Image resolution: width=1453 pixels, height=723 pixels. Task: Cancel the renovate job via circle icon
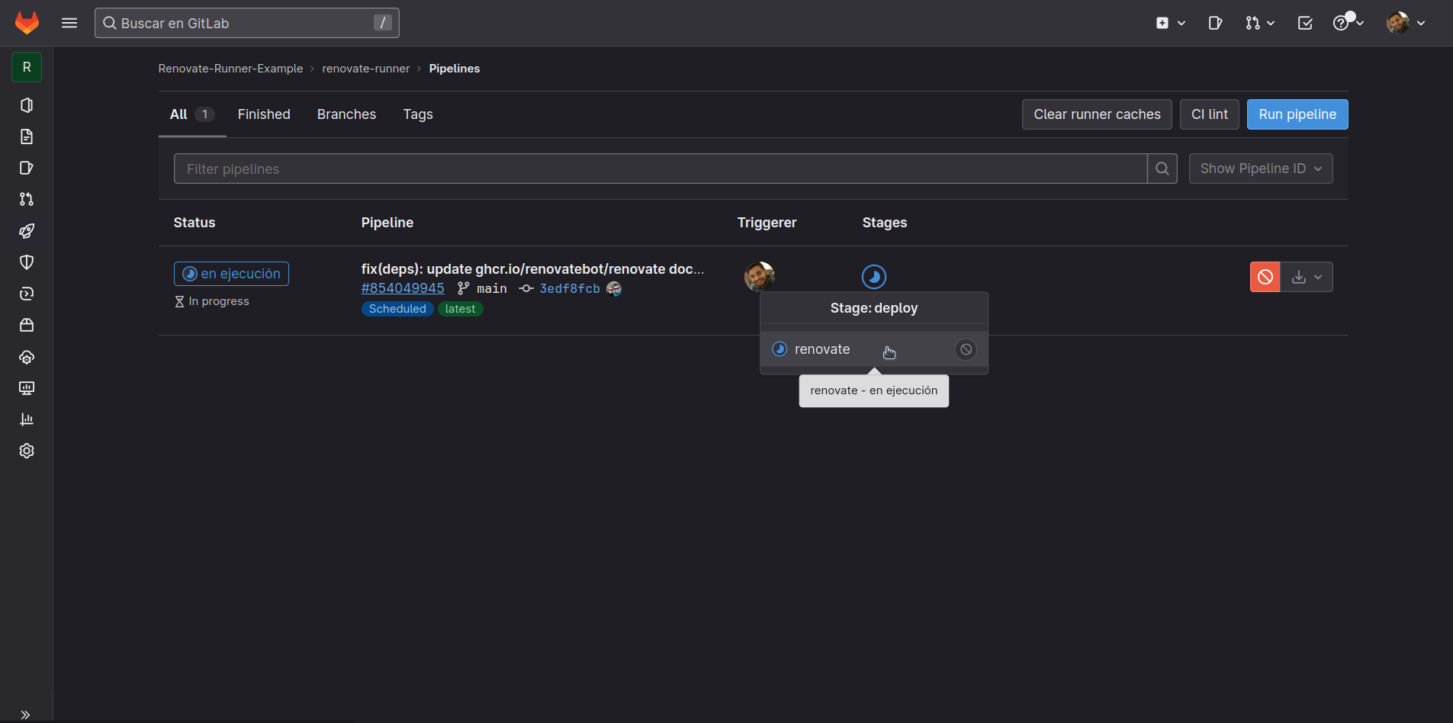click(966, 349)
